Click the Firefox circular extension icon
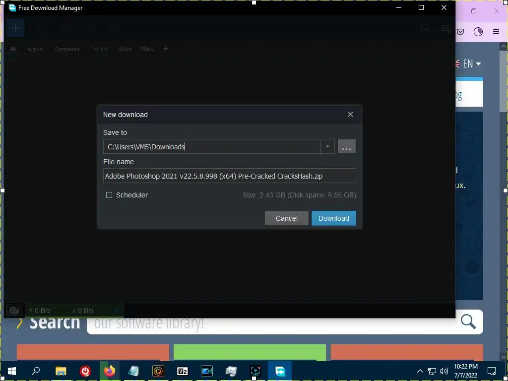Screen dimensions: 508x381 pyautogui.click(x=478, y=31)
